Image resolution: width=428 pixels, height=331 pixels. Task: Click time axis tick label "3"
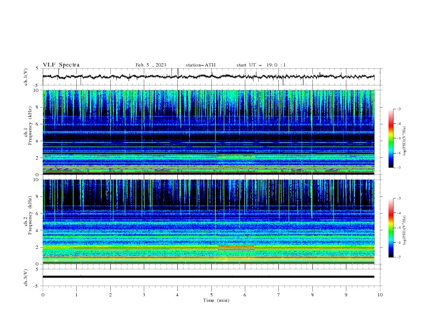pyautogui.click(x=144, y=295)
